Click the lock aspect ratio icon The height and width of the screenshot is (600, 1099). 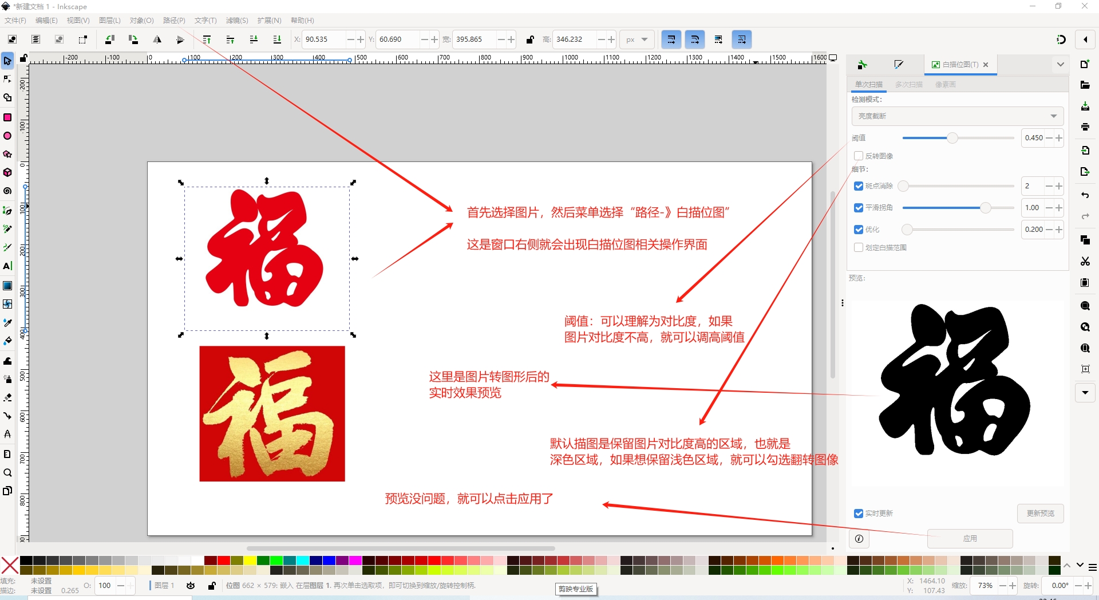530,40
